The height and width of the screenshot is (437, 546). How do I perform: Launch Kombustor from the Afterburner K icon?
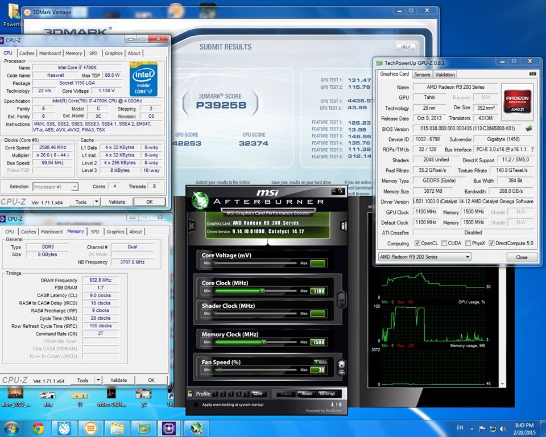tap(192, 226)
